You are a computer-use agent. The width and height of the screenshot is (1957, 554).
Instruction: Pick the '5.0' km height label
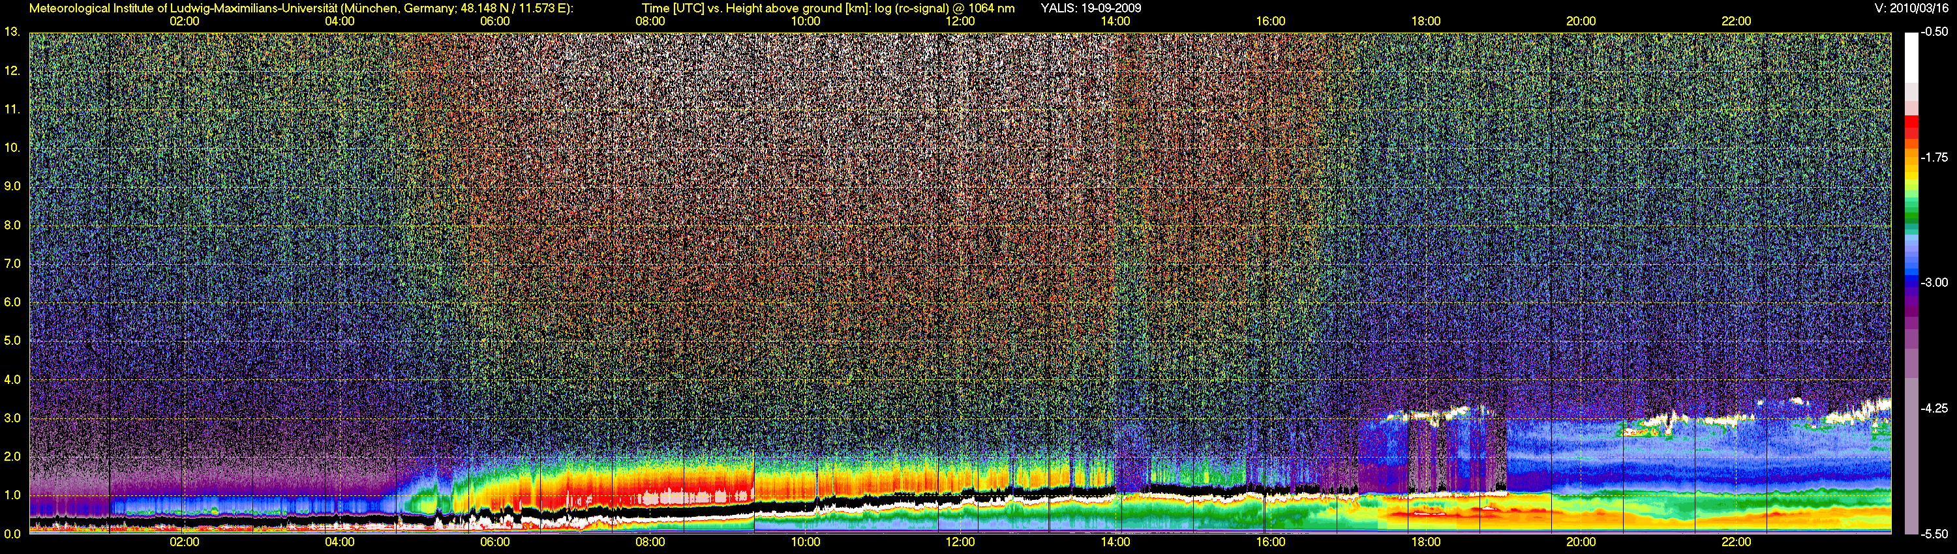pos(11,341)
